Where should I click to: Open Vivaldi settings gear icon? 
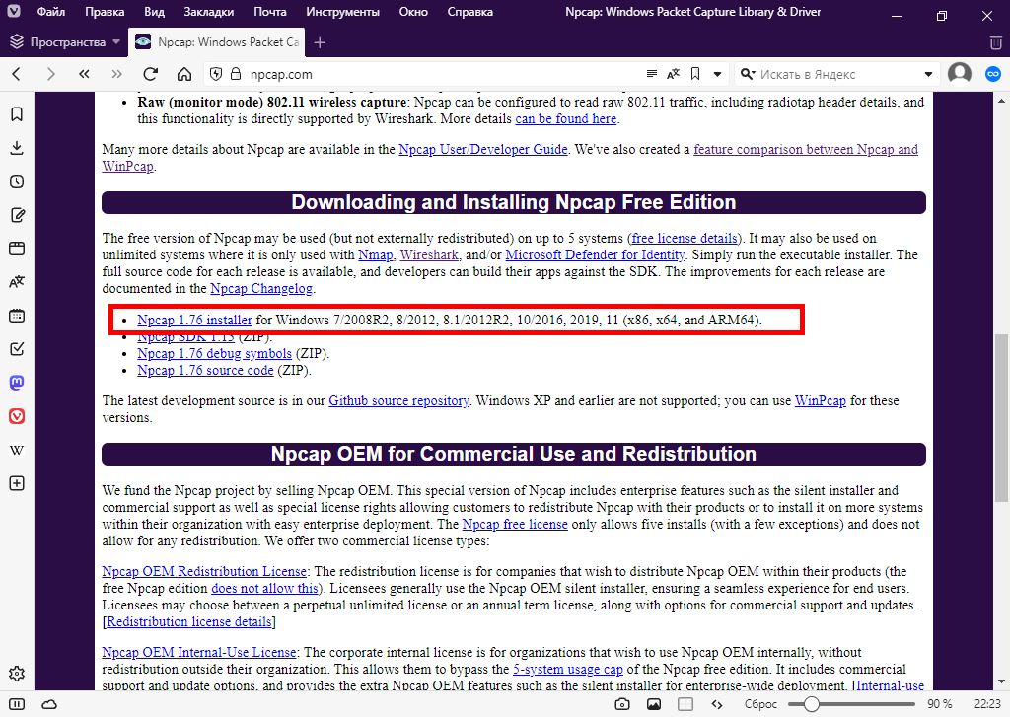click(x=17, y=674)
